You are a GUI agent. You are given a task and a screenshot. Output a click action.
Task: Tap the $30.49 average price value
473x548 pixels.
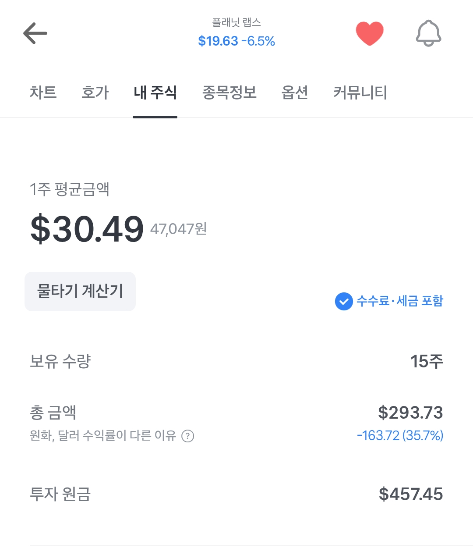pos(87,229)
